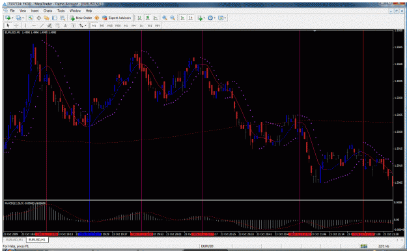This screenshot has width=407, height=251.
Task: Select the Text tool (letter A)
Action: (x=65, y=25)
